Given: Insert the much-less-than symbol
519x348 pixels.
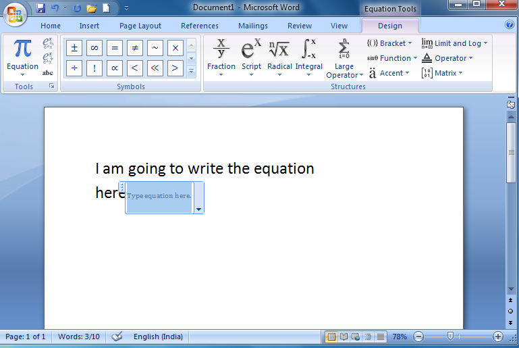Looking at the screenshot, I should (155, 68).
